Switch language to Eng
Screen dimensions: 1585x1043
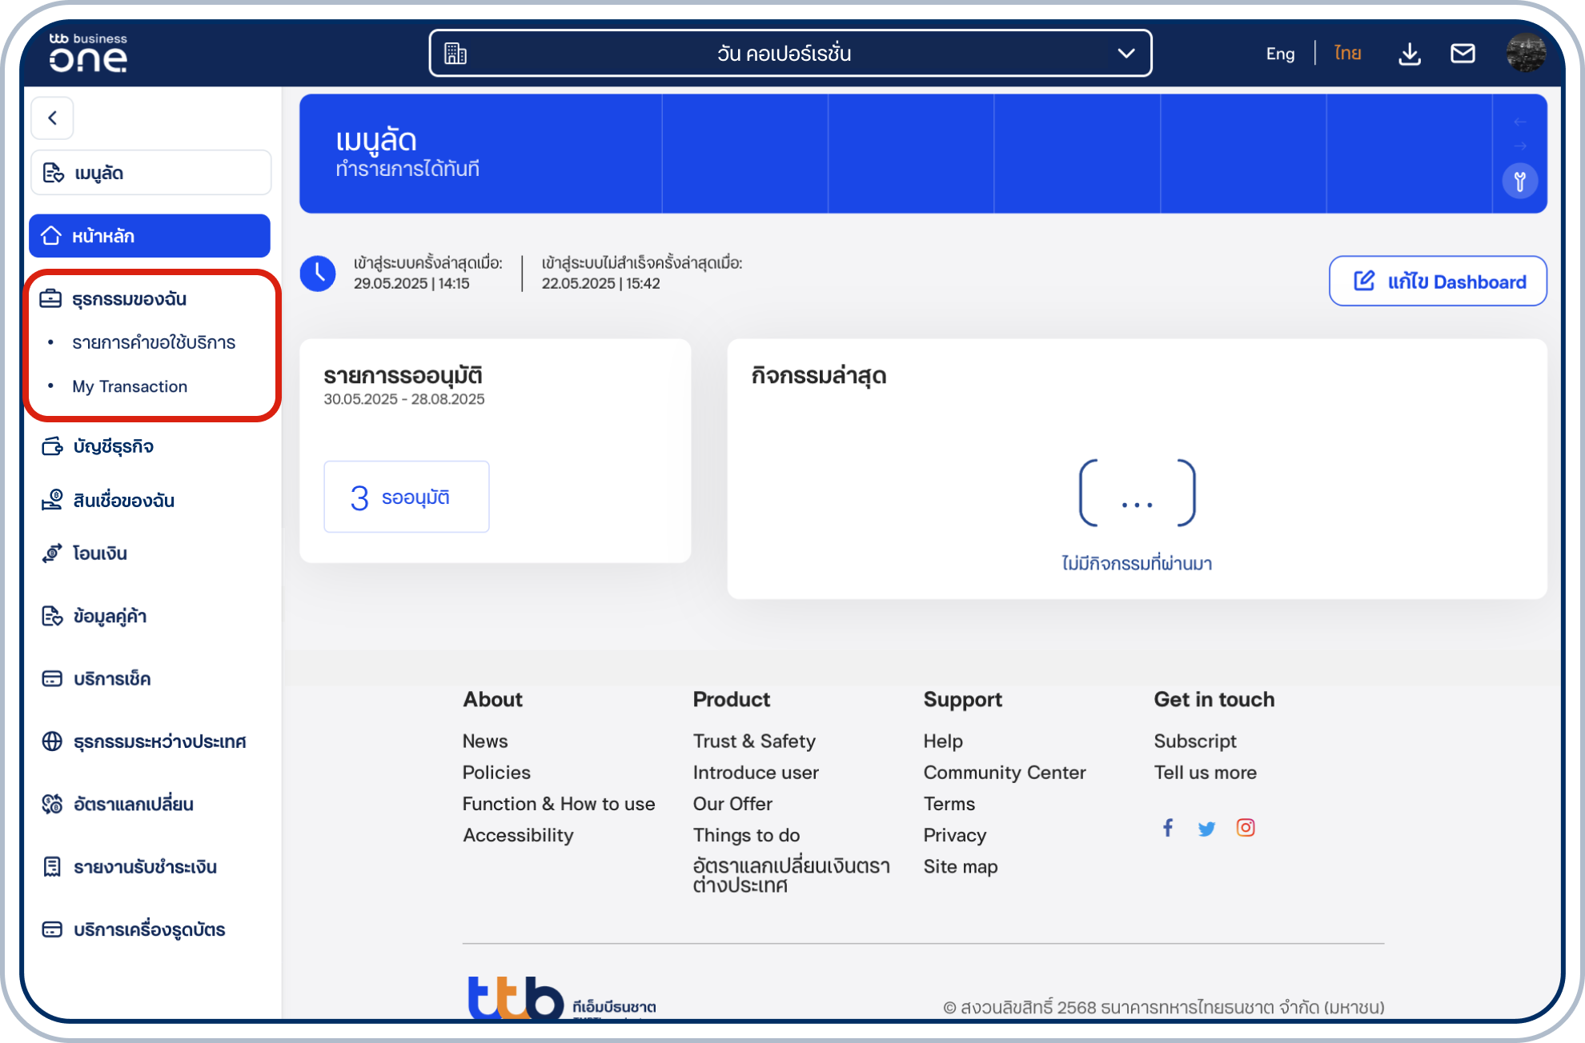coord(1280,54)
